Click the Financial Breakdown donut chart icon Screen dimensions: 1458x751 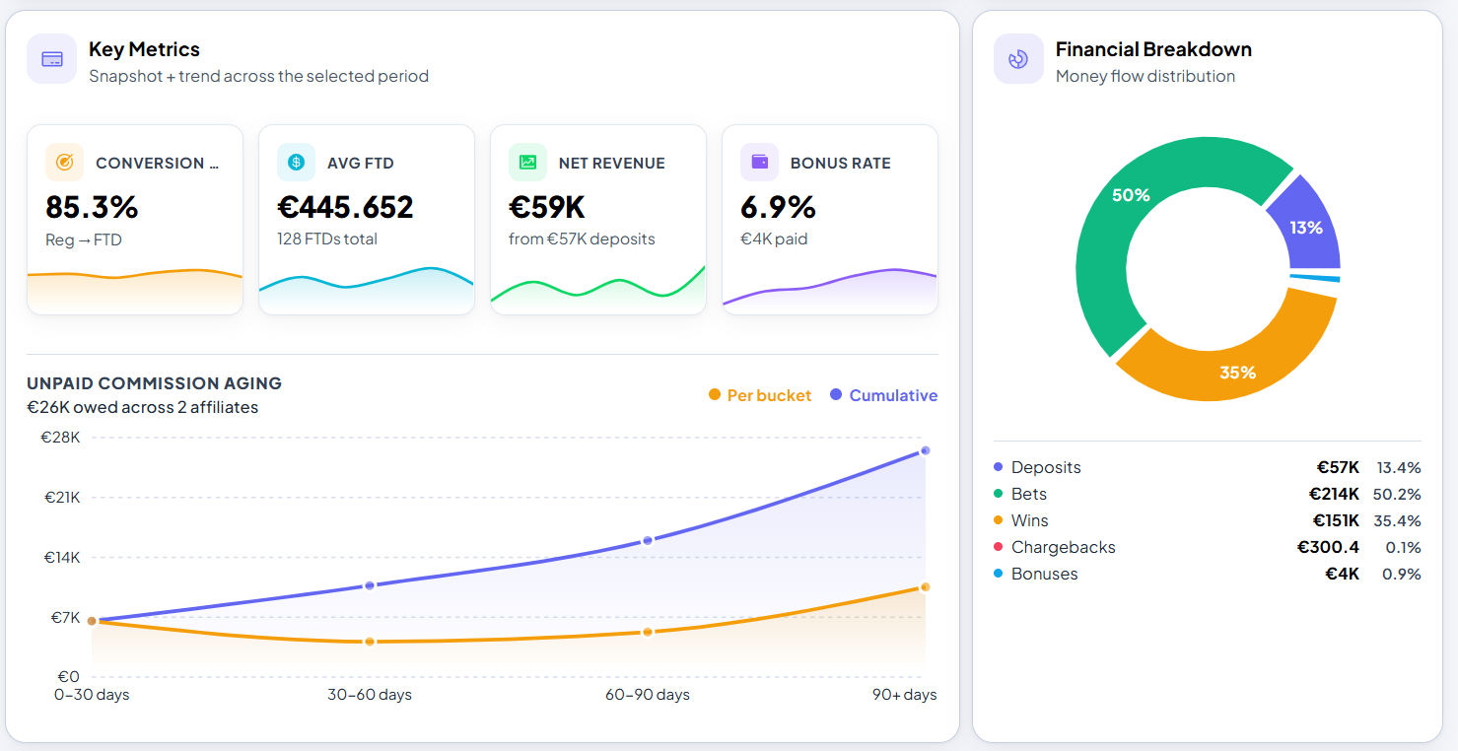click(1018, 59)
